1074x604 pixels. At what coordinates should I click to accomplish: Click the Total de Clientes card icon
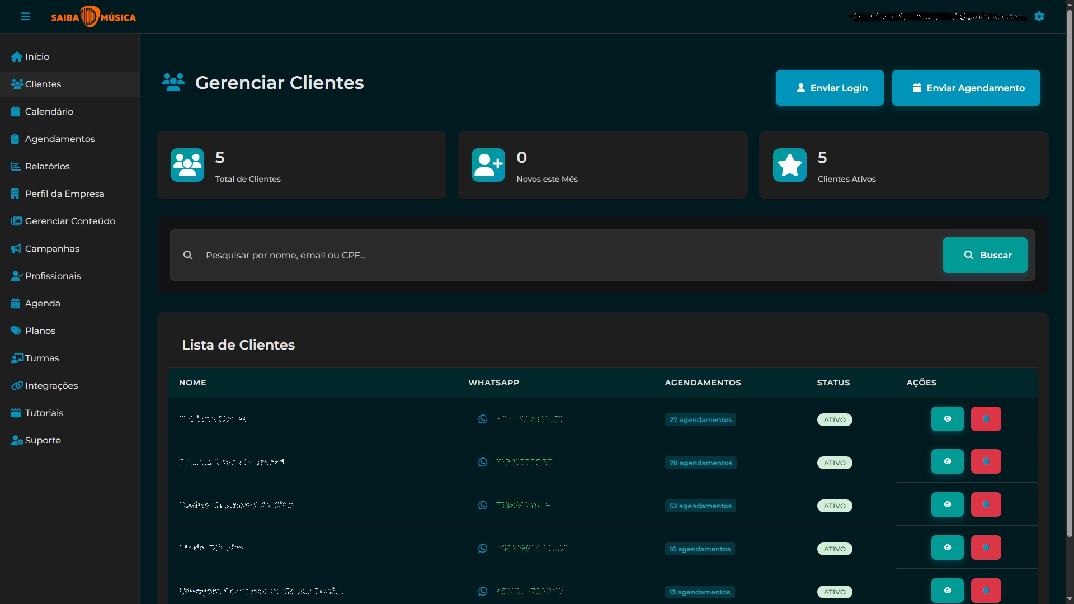(x=187, y=165)
